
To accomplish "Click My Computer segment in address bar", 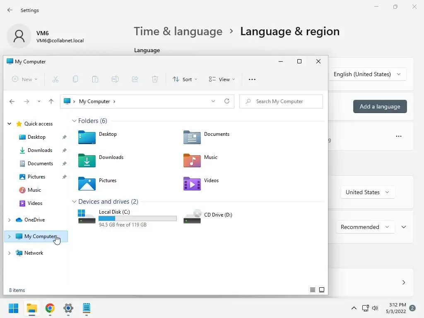I will [94, 101].
